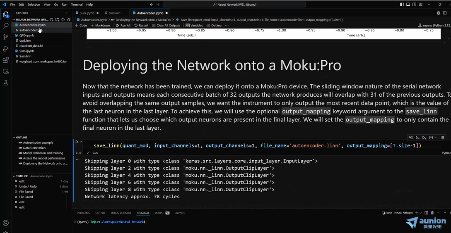Image resolution: width=451 pixels, height=233 pixels.
Task: Select the myenv Python kernel picker
Action: (x=434, y=25)
